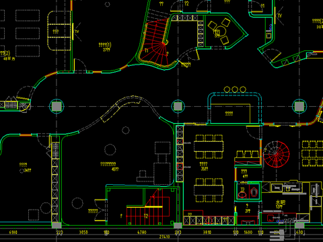Select the 45?? area text
Image resolution: width=323 pixels, height=242 pixels.
click(115, 169)
